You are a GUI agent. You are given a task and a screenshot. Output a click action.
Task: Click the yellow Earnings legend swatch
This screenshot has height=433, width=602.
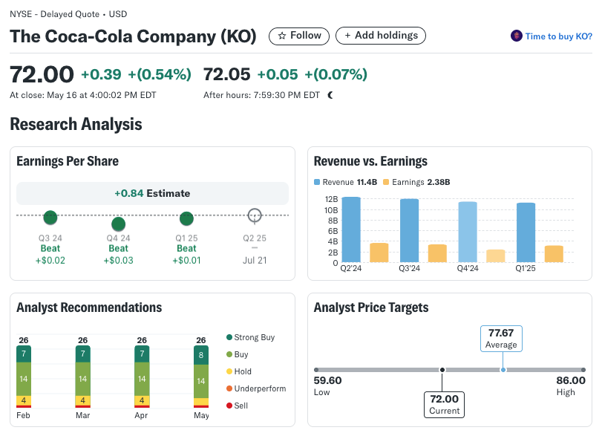385,182
